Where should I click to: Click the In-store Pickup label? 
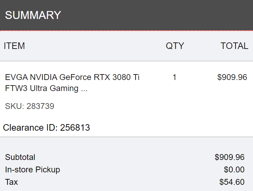pos(32,170)
